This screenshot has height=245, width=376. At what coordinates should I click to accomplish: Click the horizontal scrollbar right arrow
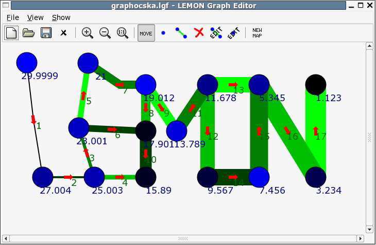(x=361, y=238)
